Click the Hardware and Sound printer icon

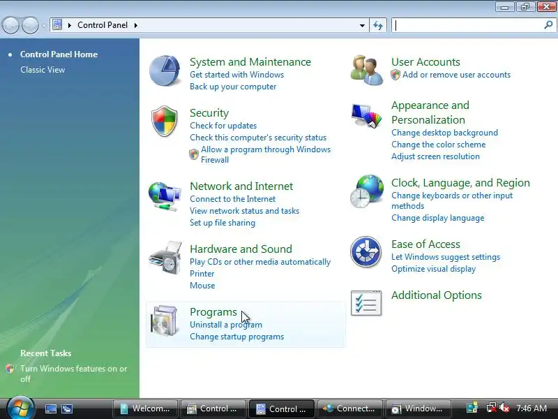[x=166, y=258]
